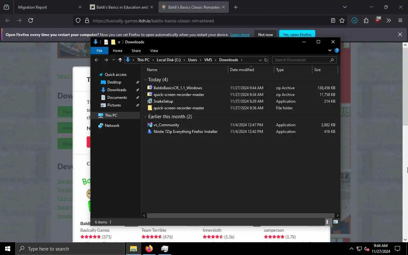Open the Firefox hamburger application menu

click(x=400, y=20)
